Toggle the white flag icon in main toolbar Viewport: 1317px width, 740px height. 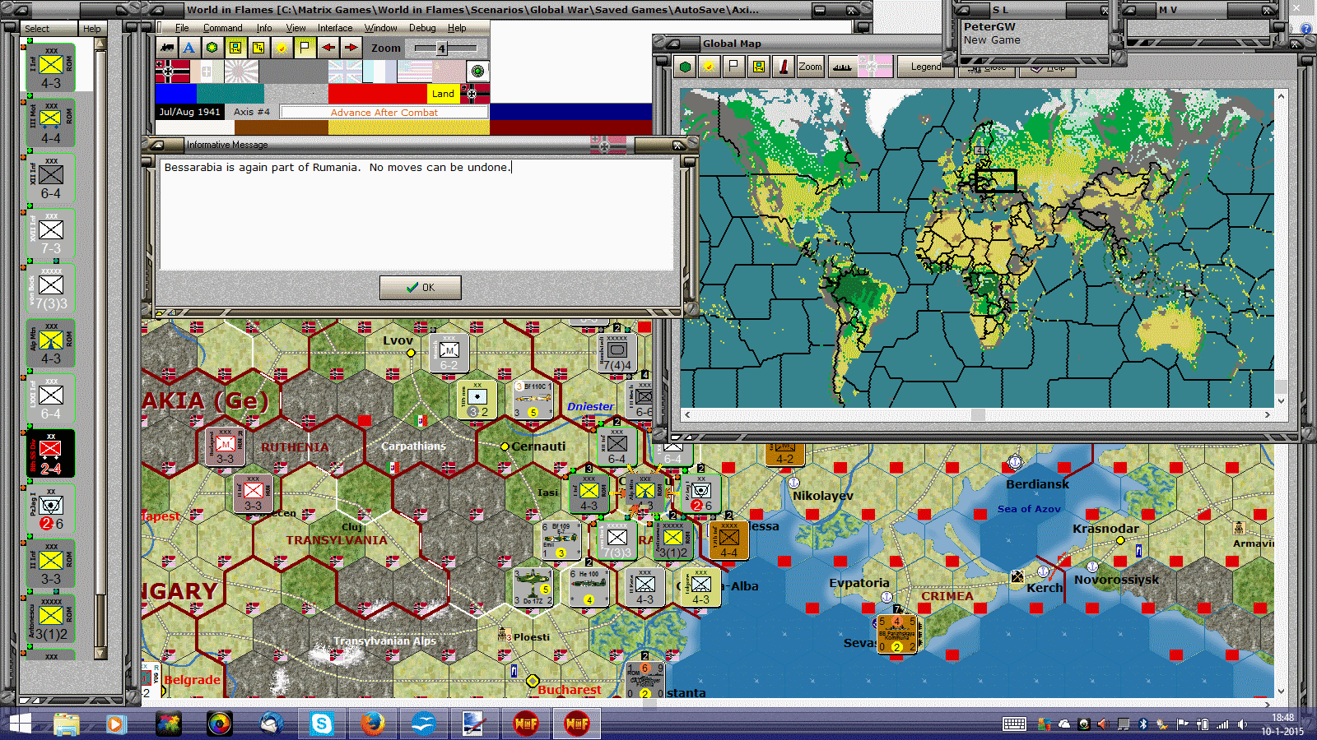point(305,48)
